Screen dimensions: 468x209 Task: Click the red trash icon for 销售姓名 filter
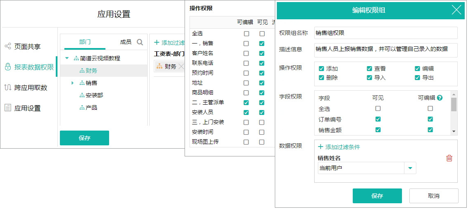[x=449, y=158]
